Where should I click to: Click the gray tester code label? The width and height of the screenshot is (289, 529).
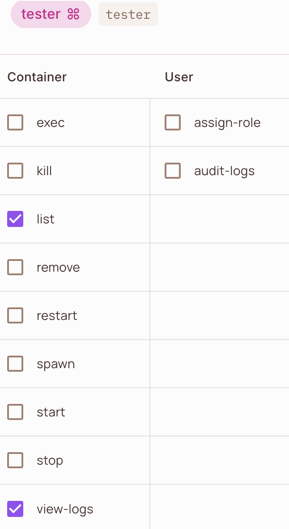[128, 14]
